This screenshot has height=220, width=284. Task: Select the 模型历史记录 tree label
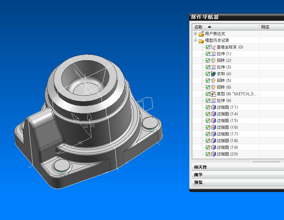coord(217,40)
